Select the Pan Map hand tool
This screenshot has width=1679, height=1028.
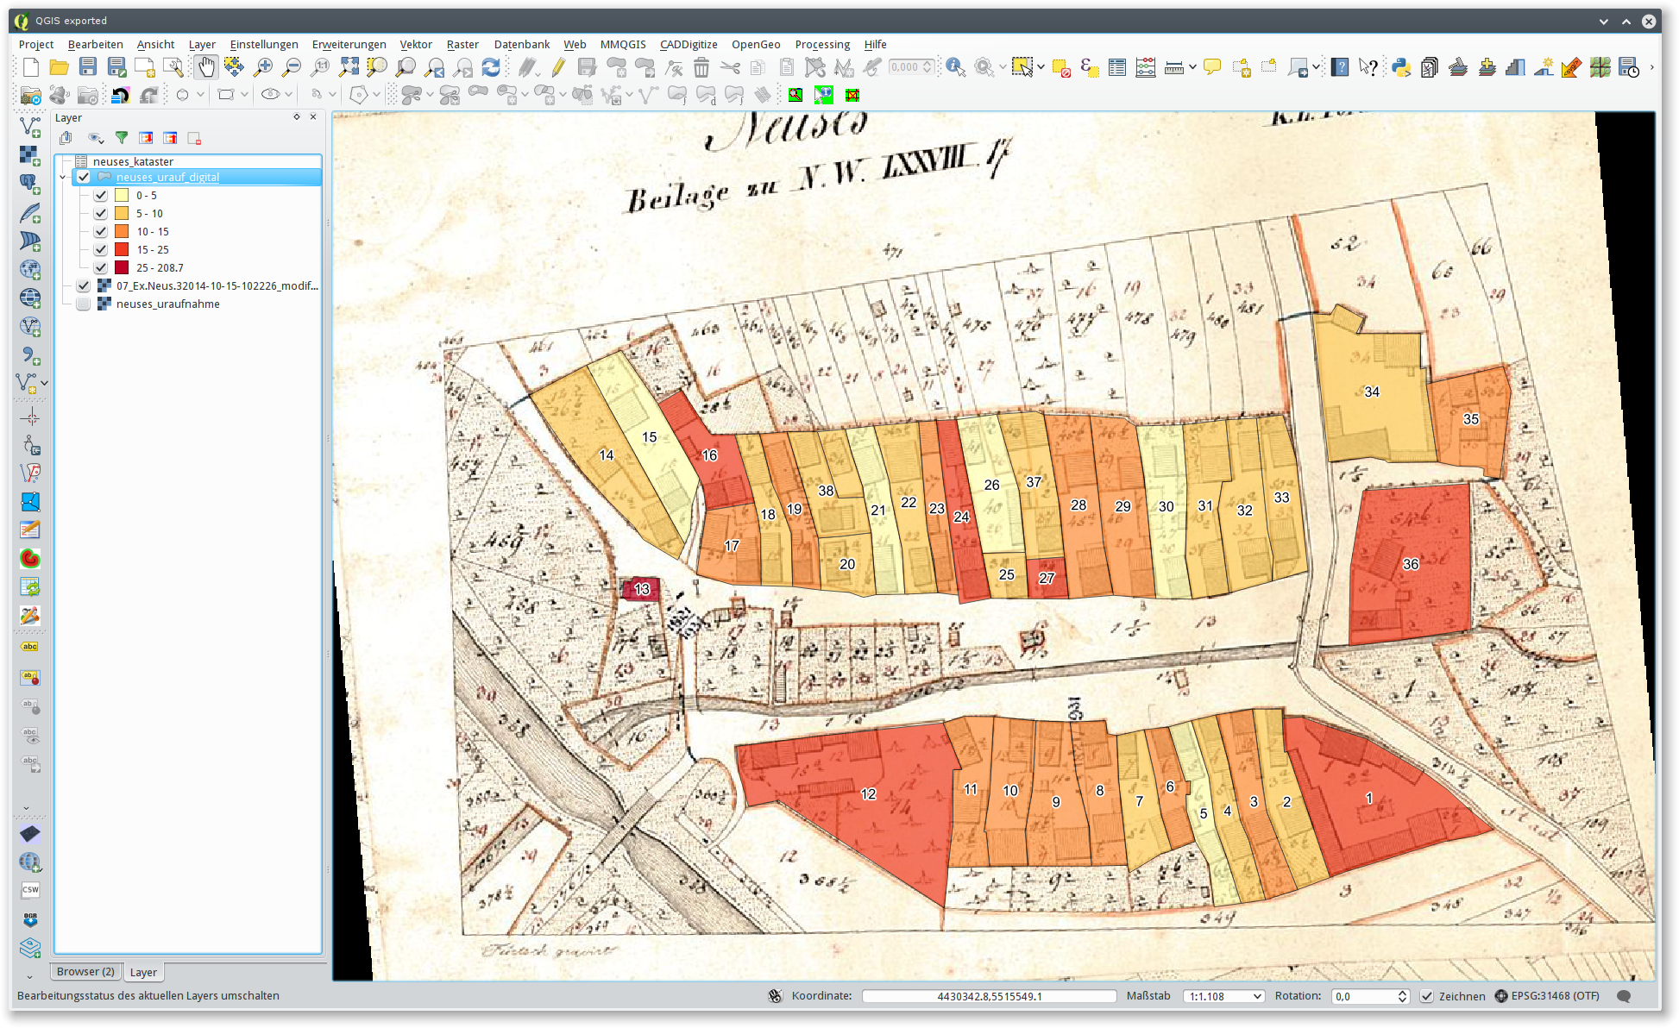(205, 67)
